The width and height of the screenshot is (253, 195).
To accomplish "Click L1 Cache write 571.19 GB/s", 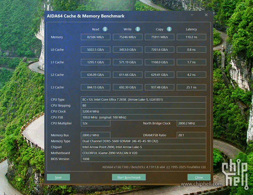I will (127, 62).
